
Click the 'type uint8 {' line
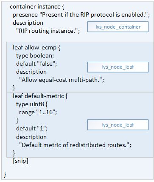32,104
